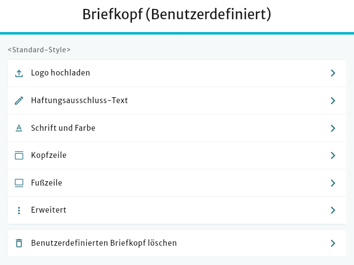Click the underlined A font icon
The image size is (354, 265).
point(19,128)
